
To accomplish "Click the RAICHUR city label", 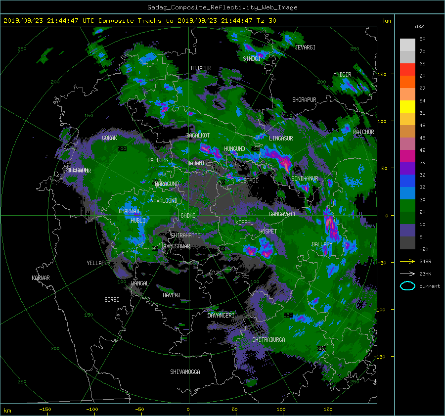I will [363, 132].
